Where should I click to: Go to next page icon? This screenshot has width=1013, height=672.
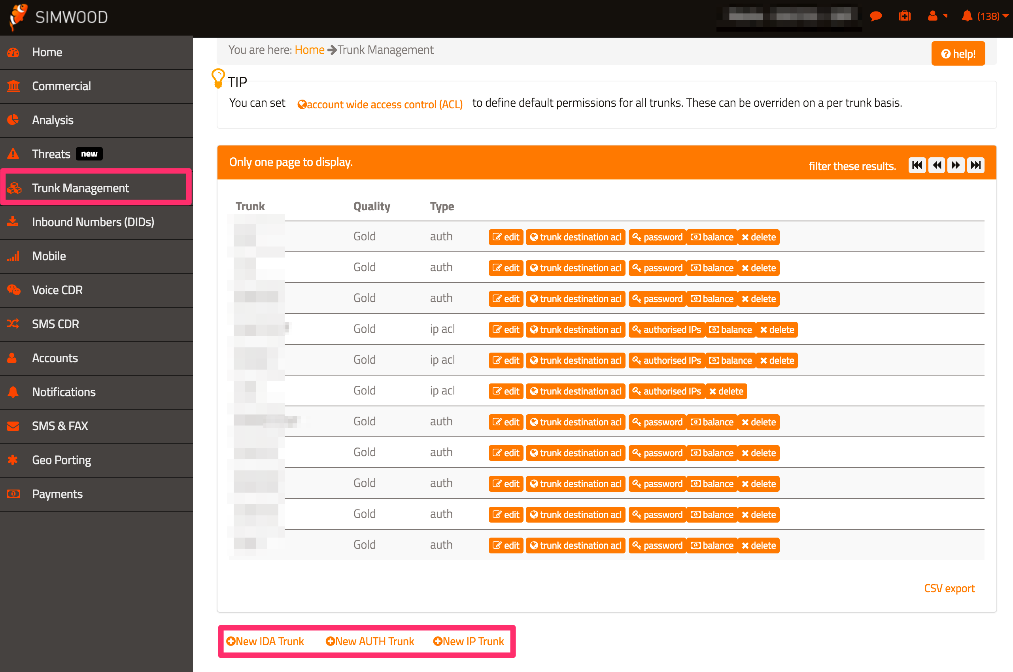[956, 165]
